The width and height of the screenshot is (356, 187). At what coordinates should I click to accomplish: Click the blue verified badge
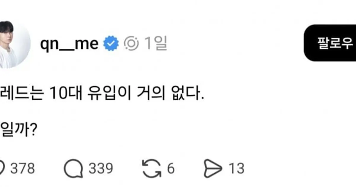(111, 44)
